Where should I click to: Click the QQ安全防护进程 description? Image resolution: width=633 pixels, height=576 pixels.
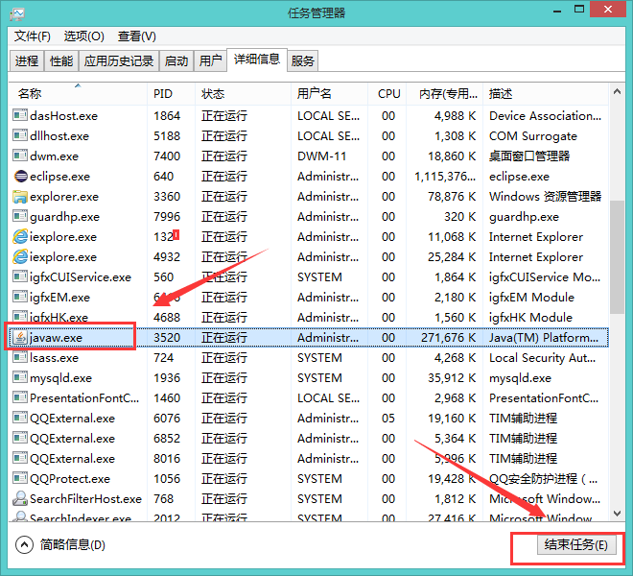pyautogui.click(x=543, y=479)
